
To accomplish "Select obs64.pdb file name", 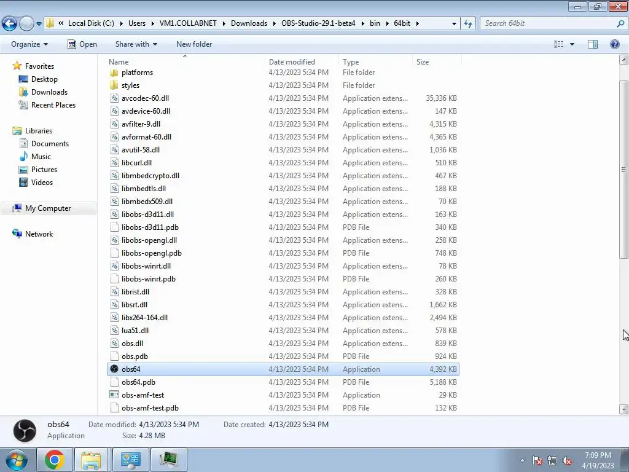I will click(138, 382).
